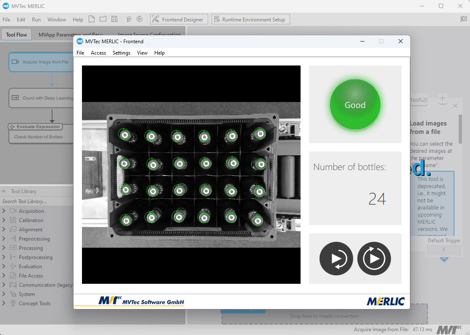Start continuous run from the Frontend window
This screenshot has height=335, width=470.
click(374, 259)
